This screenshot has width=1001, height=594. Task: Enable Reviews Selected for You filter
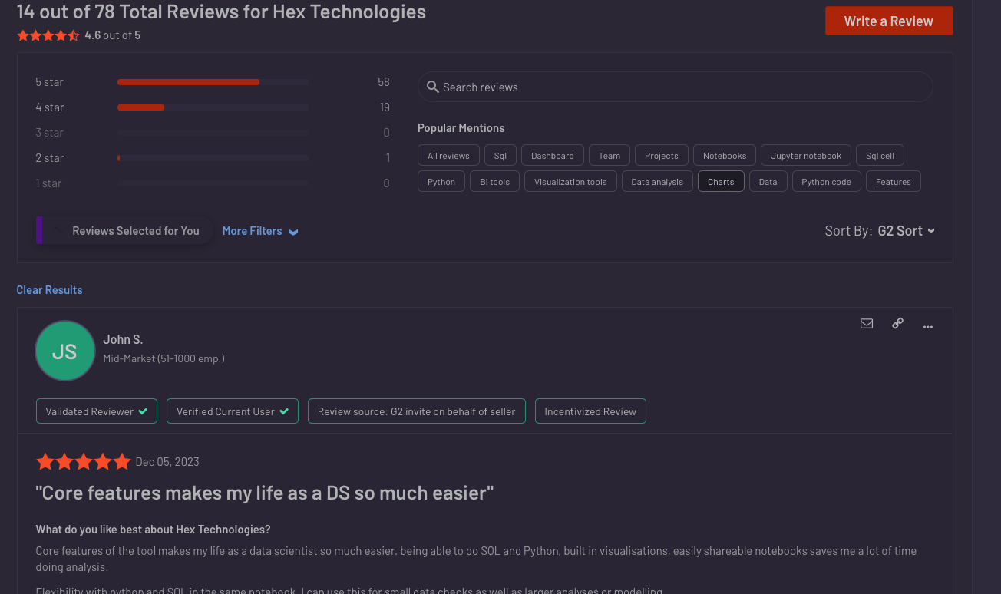point(125,230)
